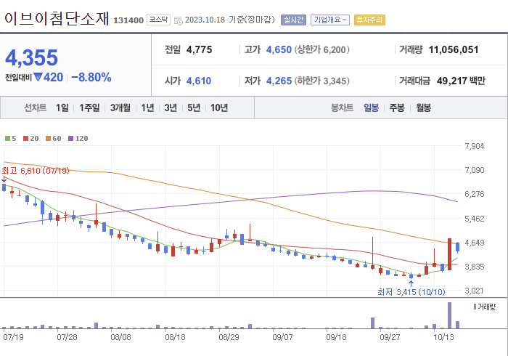Click the calendar clock icon beside date
Viewport: 508px width, 356px height.
(x=179, y=21)
